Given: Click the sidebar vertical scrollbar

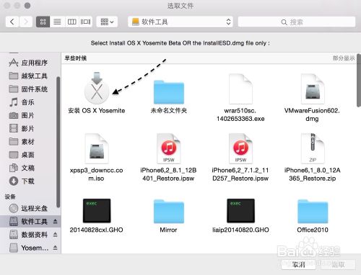Looking at the screenshot, I should [58, 142].
